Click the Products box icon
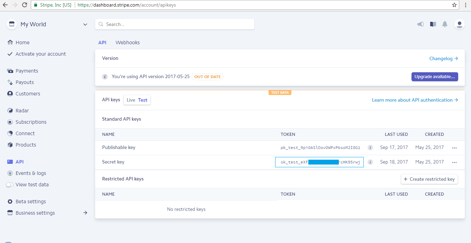Image resolution: width=471 pixels, height=243 pixels. (x=10, y=145)
